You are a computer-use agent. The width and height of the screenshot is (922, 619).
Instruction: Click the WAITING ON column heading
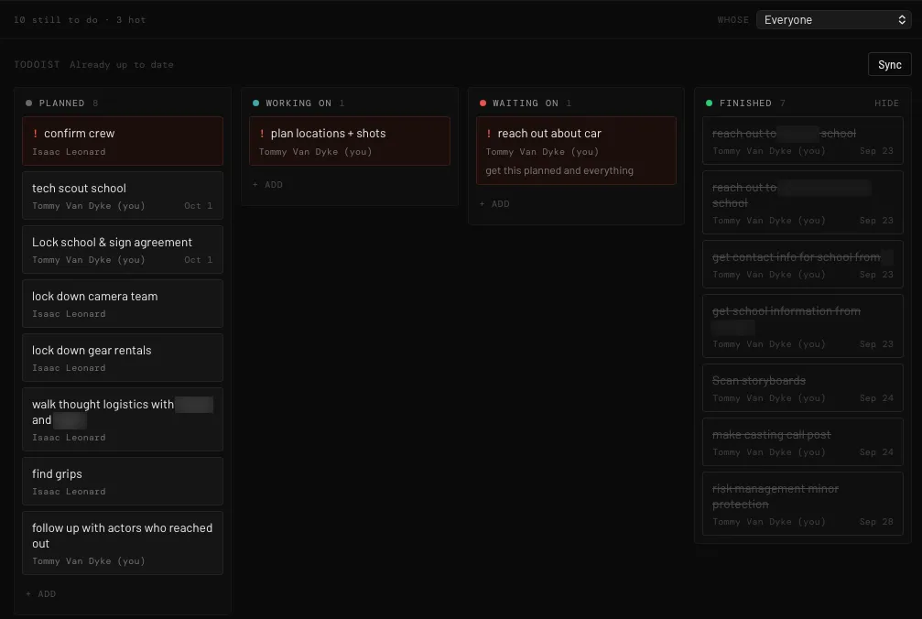(x=526, y=103)
